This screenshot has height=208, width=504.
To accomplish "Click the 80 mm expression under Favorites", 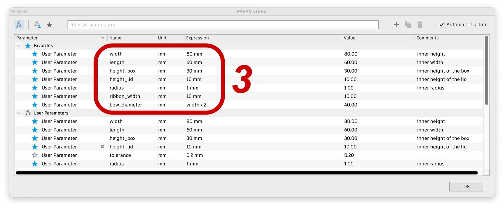I will pos(194,54).
